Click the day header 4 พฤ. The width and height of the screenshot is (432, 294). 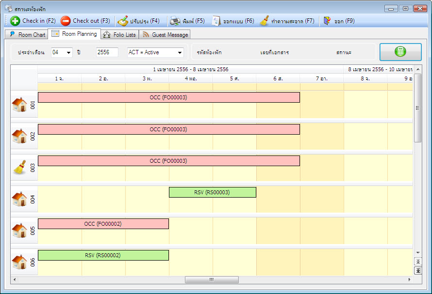click(x=191, y=78)
